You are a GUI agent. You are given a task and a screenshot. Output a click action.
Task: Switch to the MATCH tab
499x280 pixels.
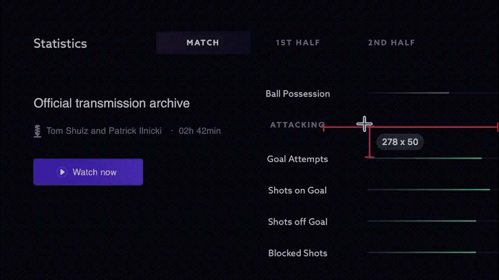(x=203, y=43)
